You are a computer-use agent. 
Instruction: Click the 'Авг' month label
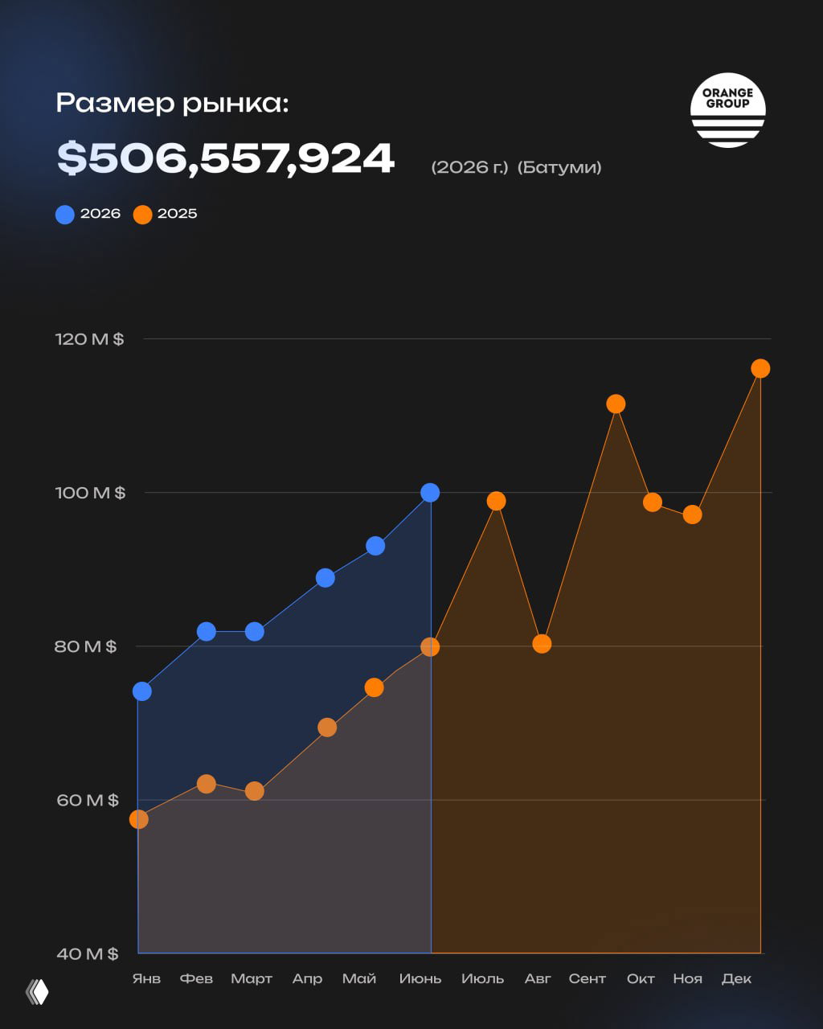[x=538, y=979]
